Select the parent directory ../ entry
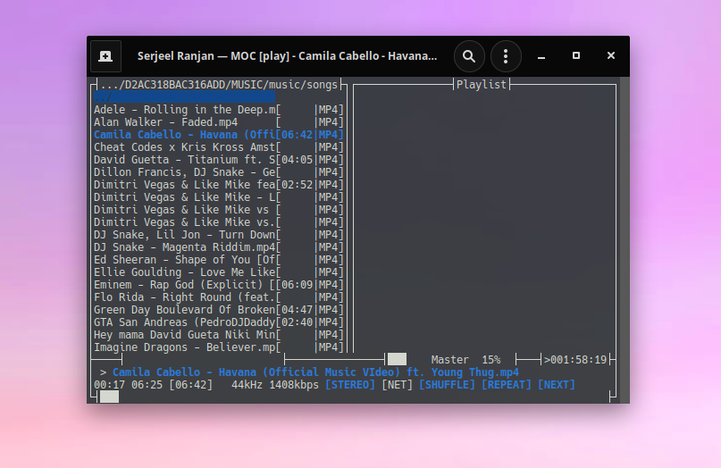The image size is (721, 468). pos(184,97)
